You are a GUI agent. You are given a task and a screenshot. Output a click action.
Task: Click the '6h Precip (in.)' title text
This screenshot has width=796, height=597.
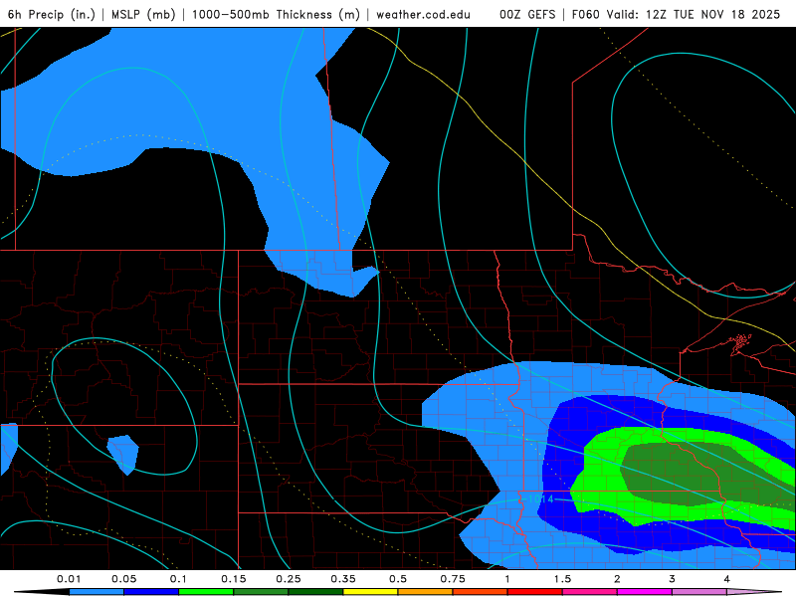point(52,14)
